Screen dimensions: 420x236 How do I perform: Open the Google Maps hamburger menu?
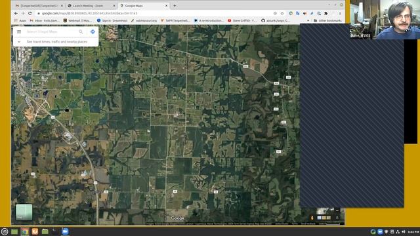(19, 32)
